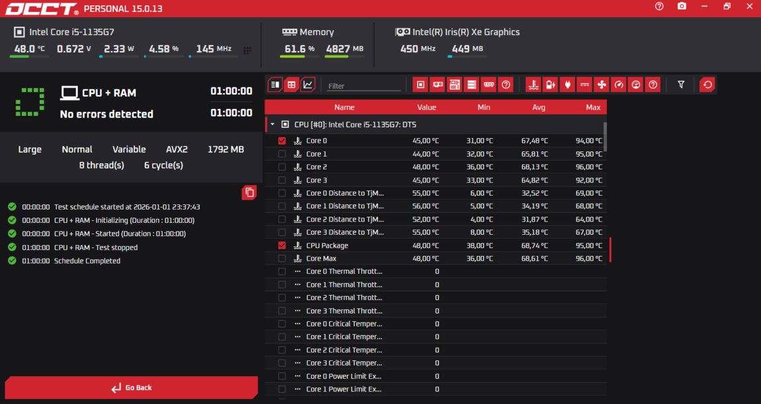Copy the test log to clipboard
This screenshot has width=761, height=404.
tap(249, 192)
